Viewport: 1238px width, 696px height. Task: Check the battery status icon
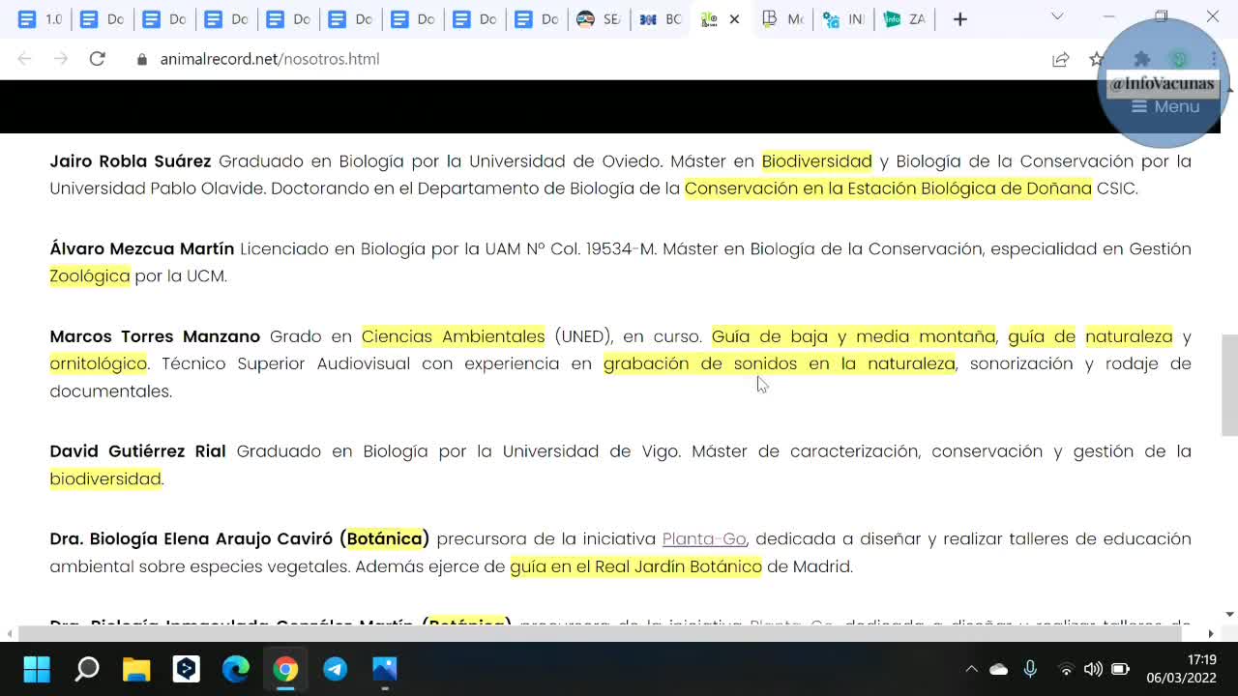coord(1120,669)
